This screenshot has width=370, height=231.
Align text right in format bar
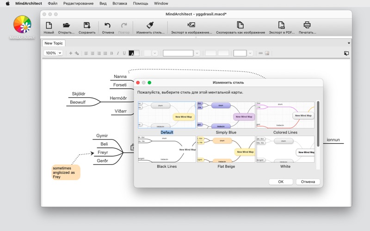point(99,53)
